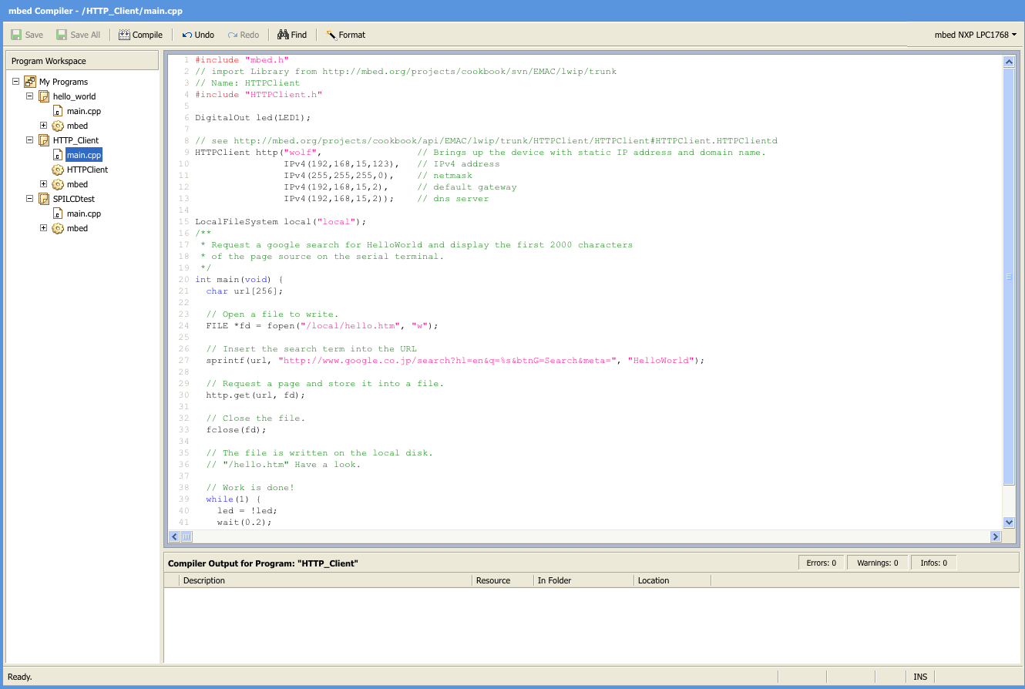The image size is (1025, 689).
Task: Sort by the Description column header
Action: (325, 580)
